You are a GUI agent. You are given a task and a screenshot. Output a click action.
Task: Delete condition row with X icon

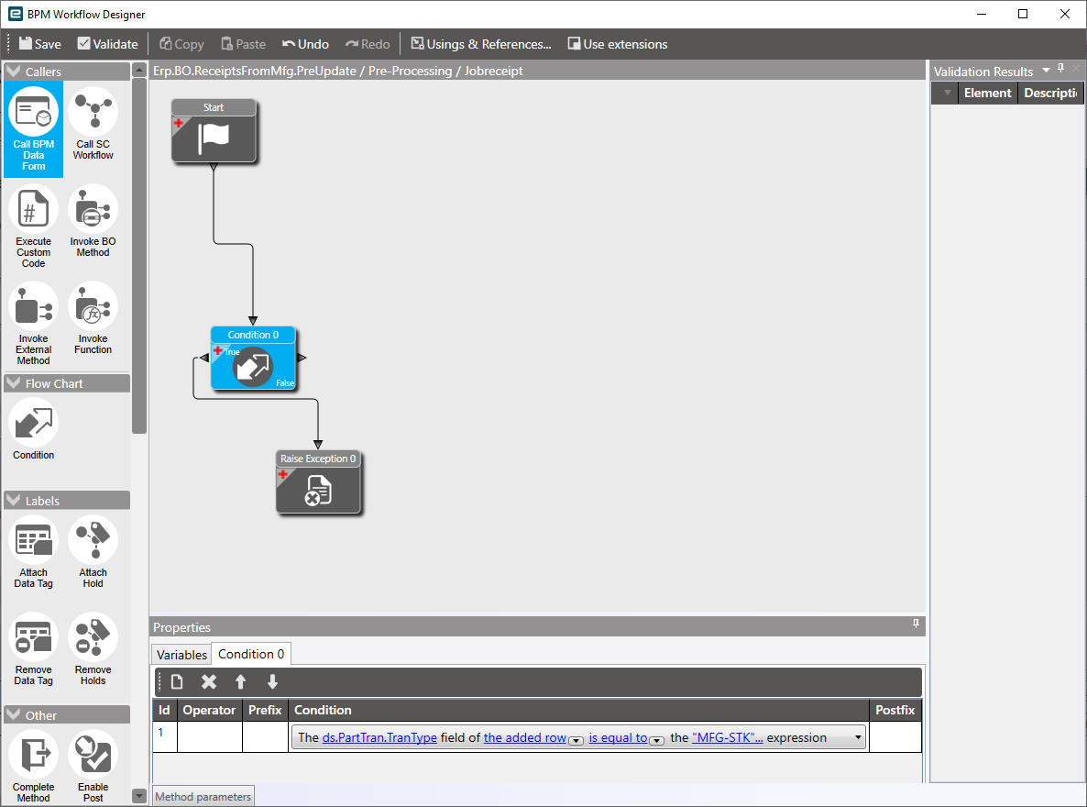click(x=209, y=682)
